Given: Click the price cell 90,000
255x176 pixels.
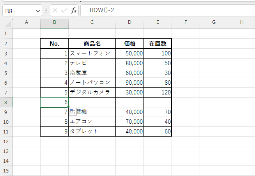Looking at the screenshot, I should click(129, 83).
